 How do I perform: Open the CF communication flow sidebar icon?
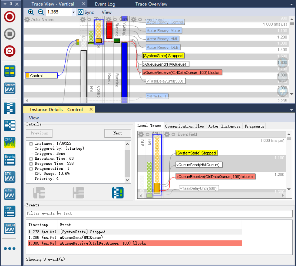[10, 125]
